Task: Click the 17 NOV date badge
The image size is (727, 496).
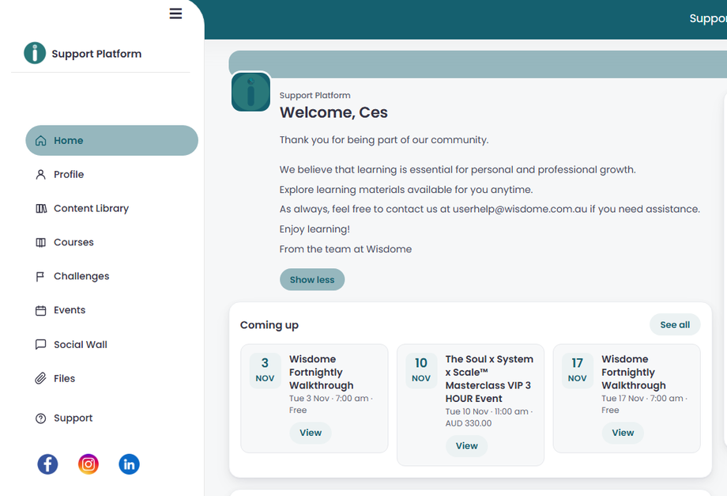Action: coord(577,369)
